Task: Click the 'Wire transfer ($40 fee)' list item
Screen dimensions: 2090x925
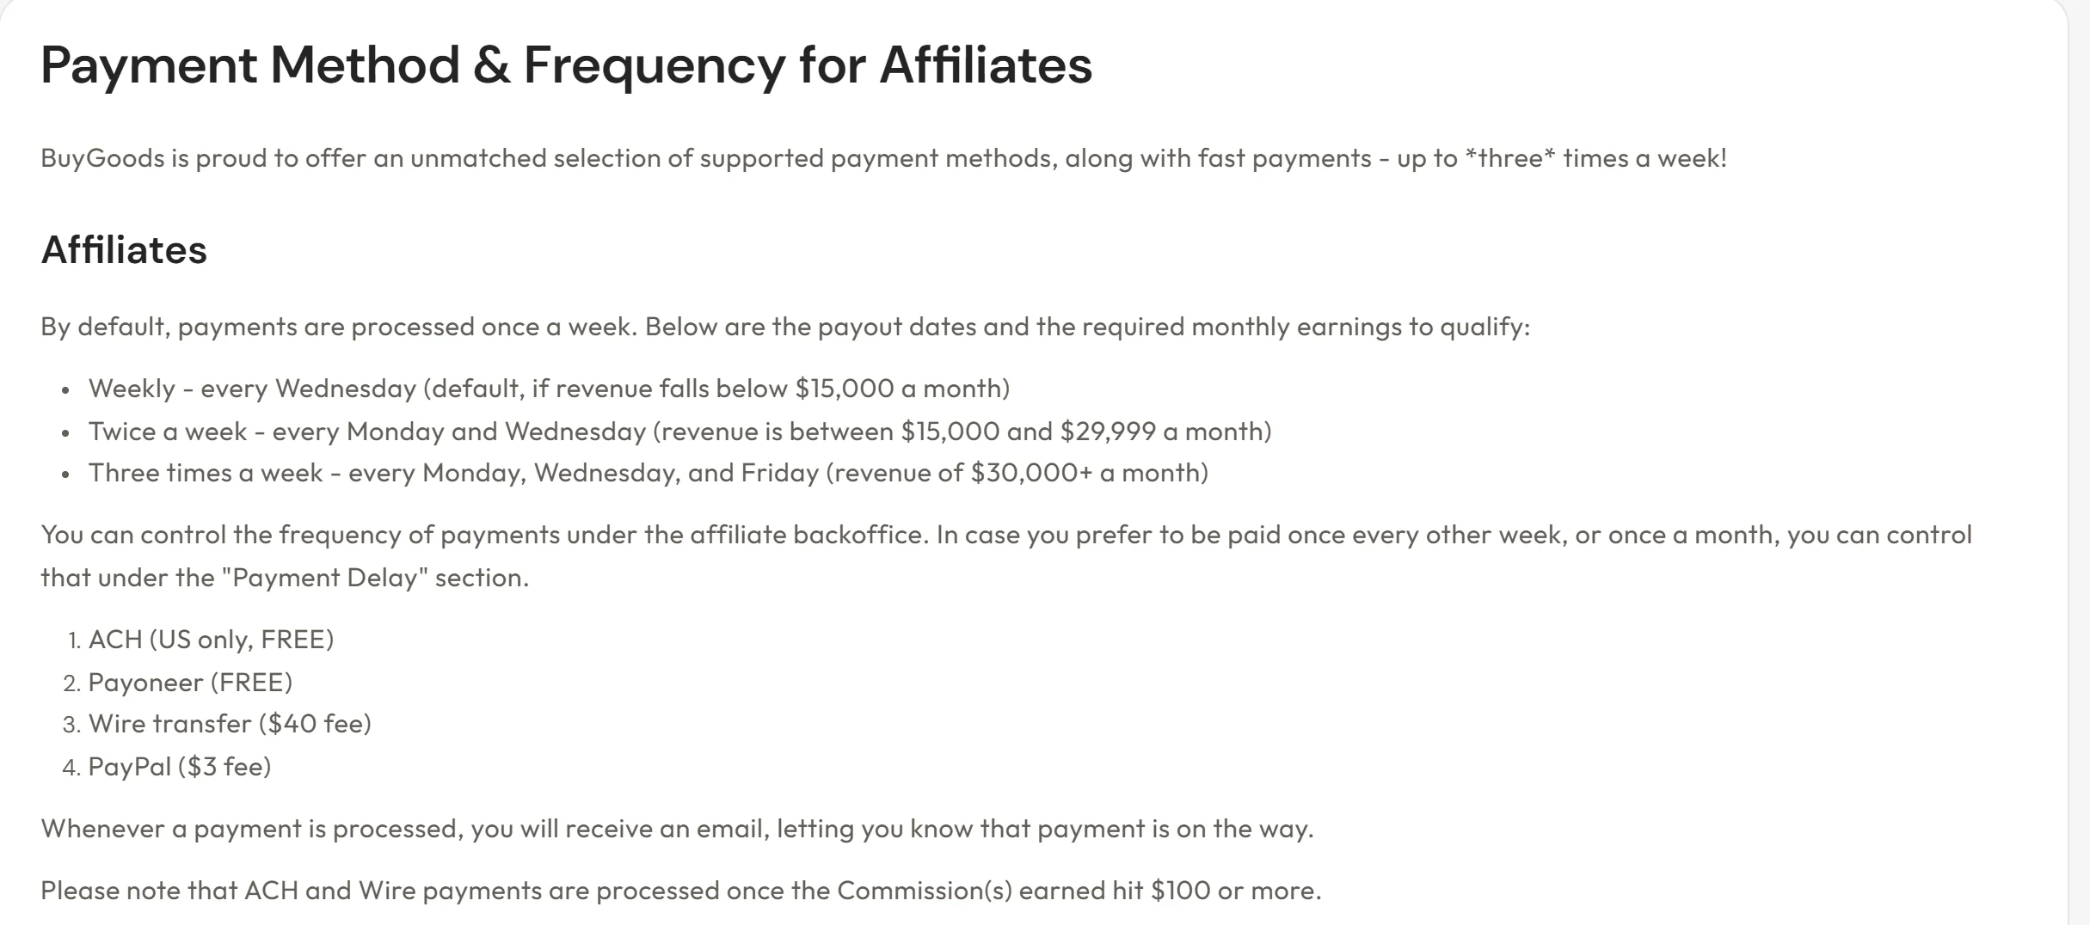Action: pyautogui.click(x=230, y=724)
